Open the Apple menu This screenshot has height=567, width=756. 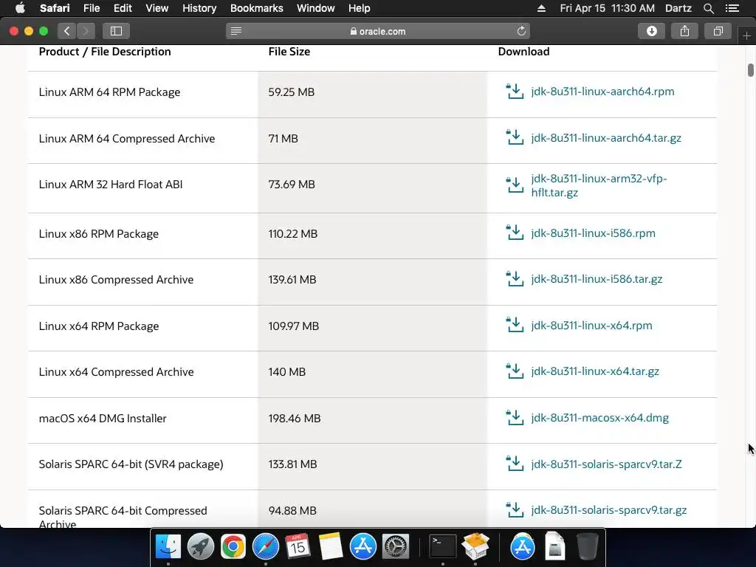click(x=20, y=8)
